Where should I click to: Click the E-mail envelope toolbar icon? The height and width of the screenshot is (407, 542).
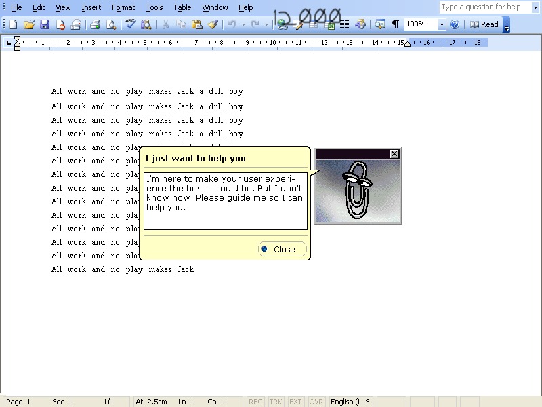76,24
